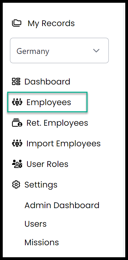Click the User Roles icon
This screenshot has width=128, height=260.
click(x=17, y=164)
